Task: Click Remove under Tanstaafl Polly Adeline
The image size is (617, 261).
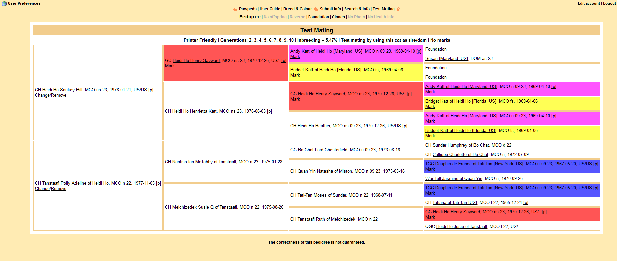Action: pos(59,189)
